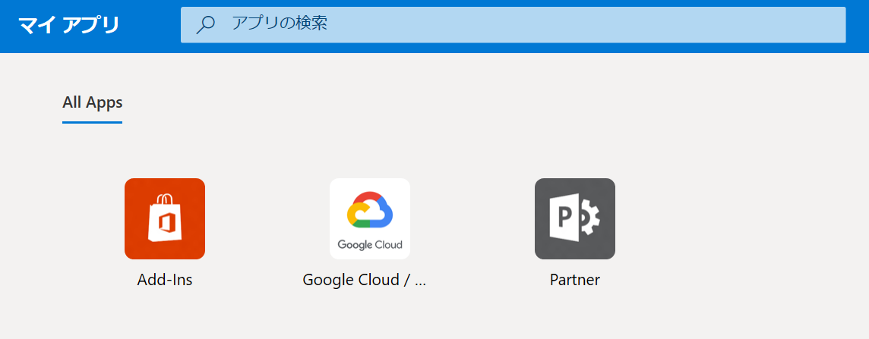Click the "Add-Ins" app name label
Viewport: 869px width, 339px height.
coord(165,280)
